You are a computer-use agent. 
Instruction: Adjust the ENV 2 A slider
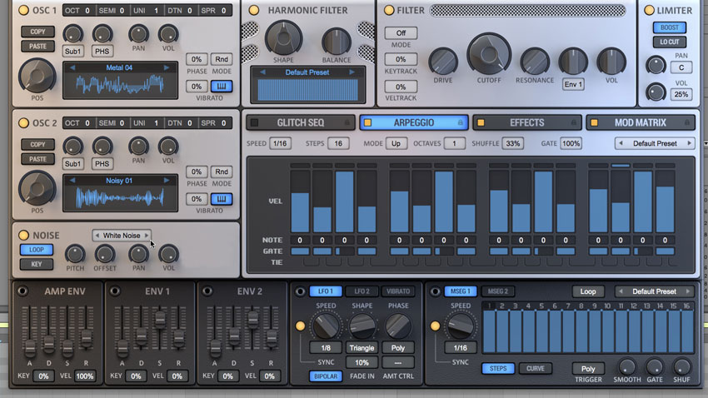pos(216,346)
